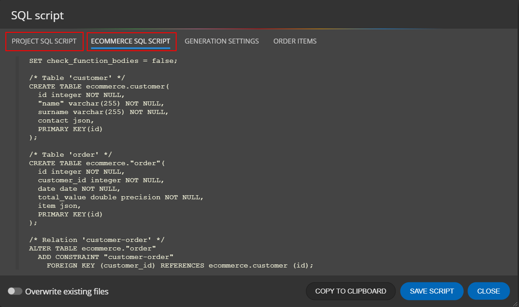Click the 'SQL script' dialog title
This screenshot has height=307, width=519.
tap(37, 16)
